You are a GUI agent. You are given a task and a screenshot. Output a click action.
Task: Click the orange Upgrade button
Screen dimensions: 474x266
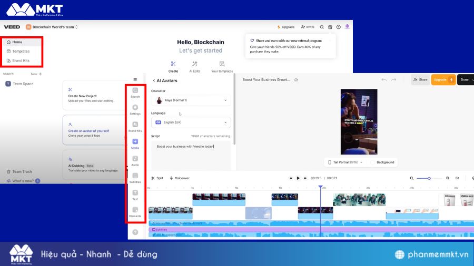[x=443, y=79]
